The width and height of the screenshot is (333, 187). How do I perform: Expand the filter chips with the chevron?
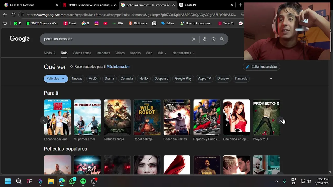271,78
